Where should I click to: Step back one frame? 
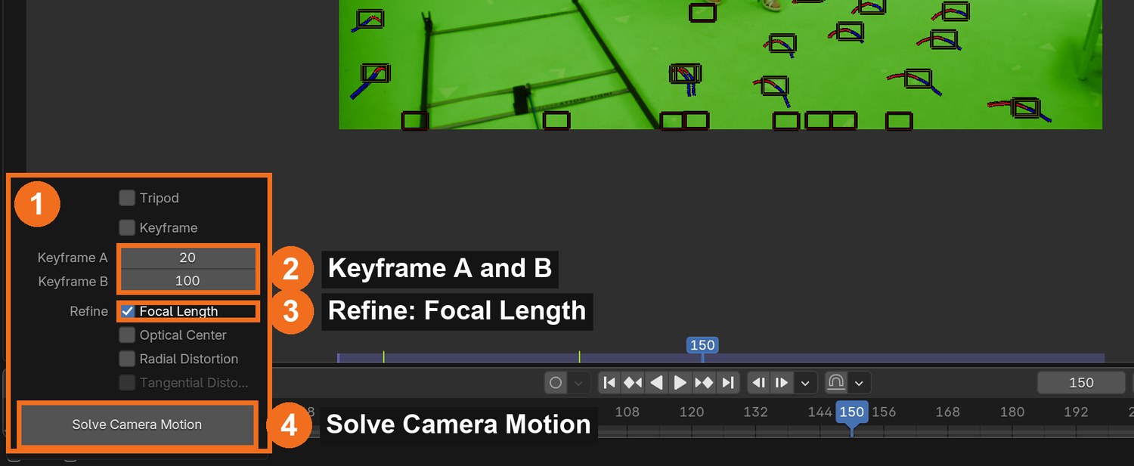pos(759,383)
